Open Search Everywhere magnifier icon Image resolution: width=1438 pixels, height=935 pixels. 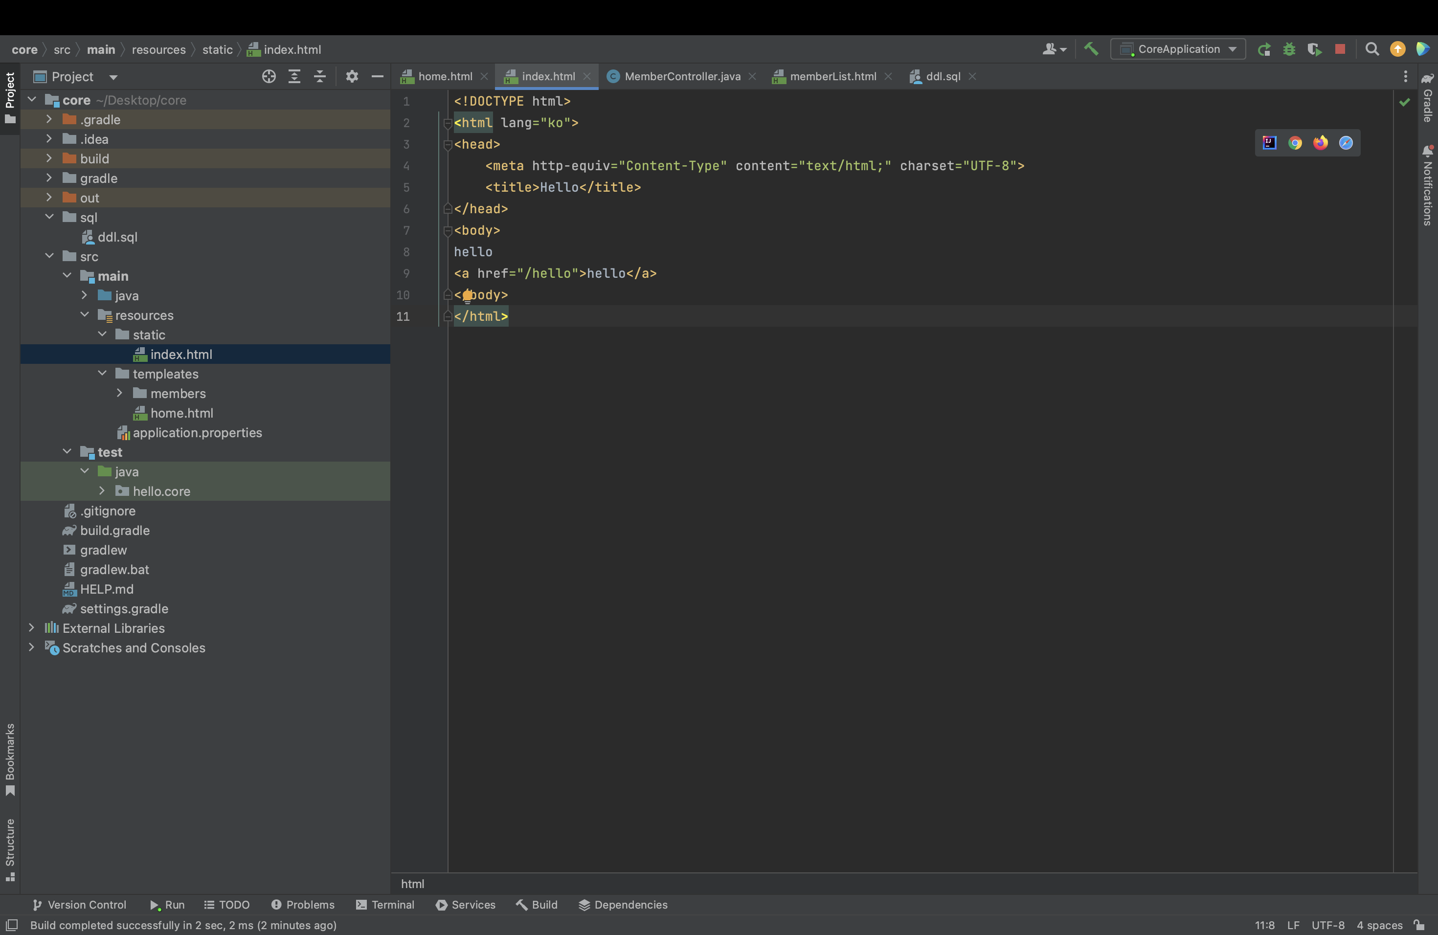(x=1372, y=49)
